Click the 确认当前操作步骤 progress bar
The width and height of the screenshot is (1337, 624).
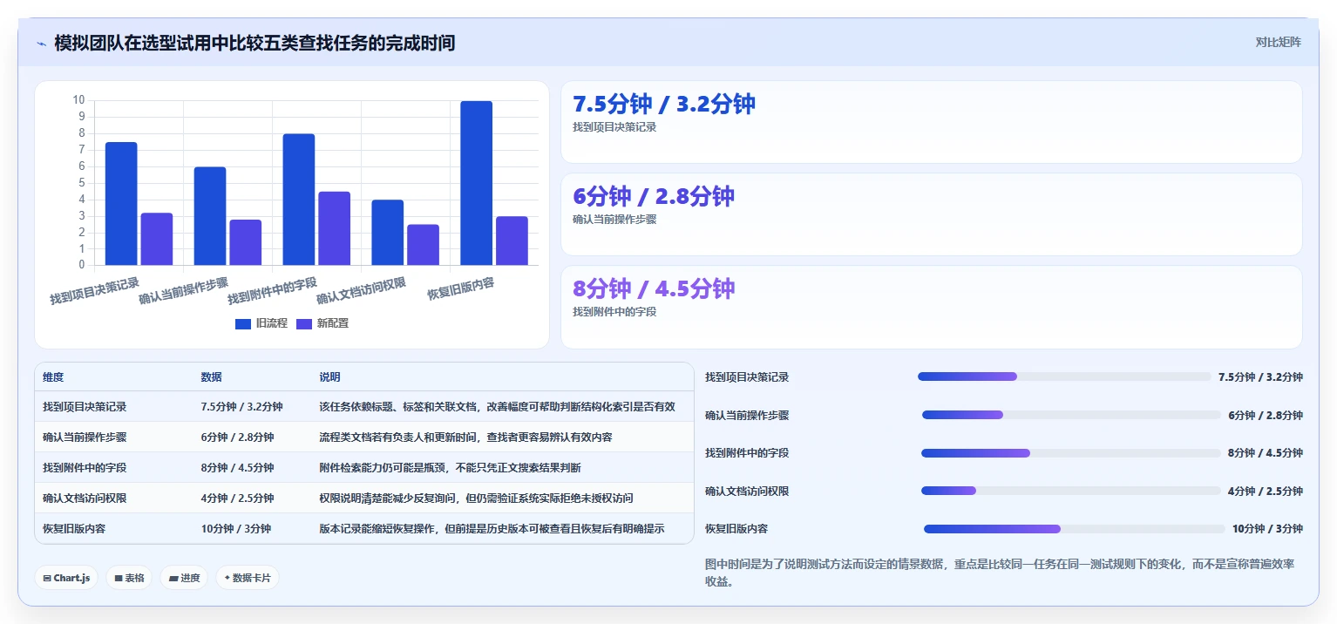1071,415
